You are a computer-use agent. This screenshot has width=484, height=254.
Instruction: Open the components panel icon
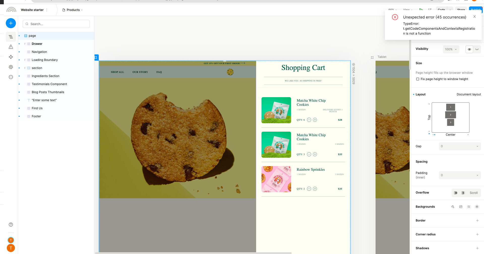pyautogui.click(x=11, y=57)
